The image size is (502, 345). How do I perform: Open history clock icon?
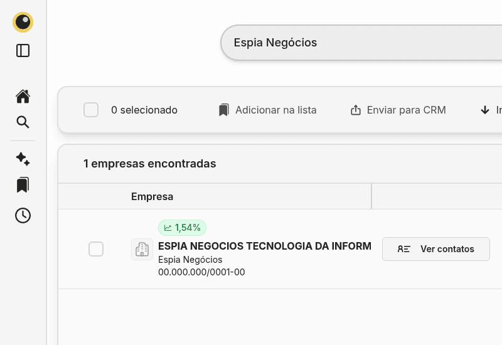23,215
